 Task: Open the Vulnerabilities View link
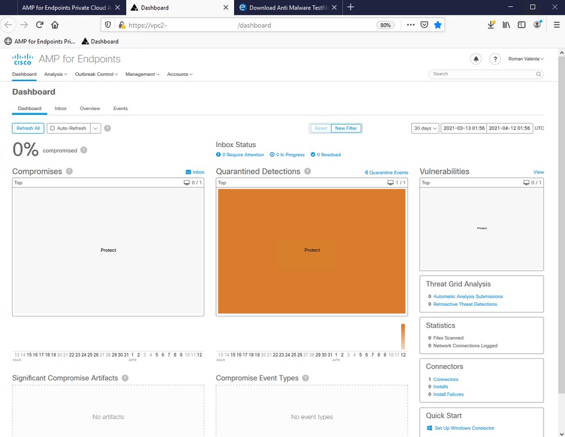click(538, 172)
